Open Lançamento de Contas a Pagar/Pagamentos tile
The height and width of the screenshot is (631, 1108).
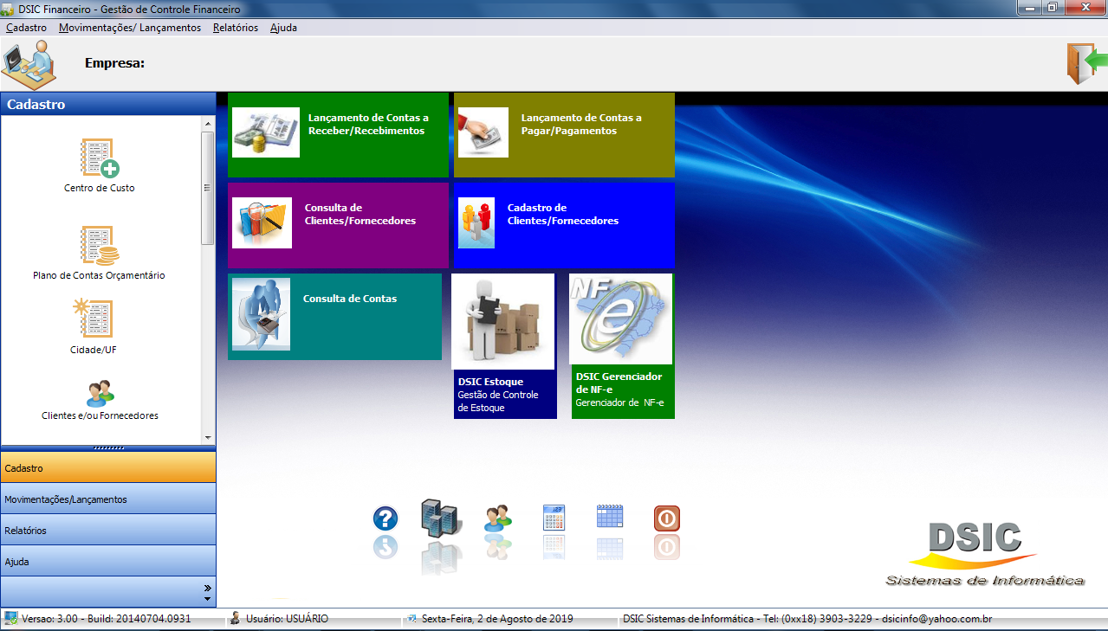coord(564,135)
